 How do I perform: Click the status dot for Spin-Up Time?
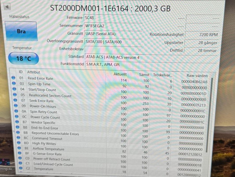(14, 83)
